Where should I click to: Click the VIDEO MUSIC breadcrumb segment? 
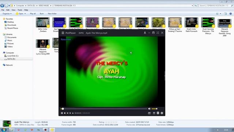pos(44,5)
